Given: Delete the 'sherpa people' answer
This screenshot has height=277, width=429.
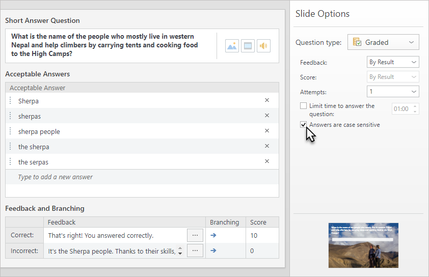Looking at the screenshot, I should pyautogui.click(x=267, y=131).
